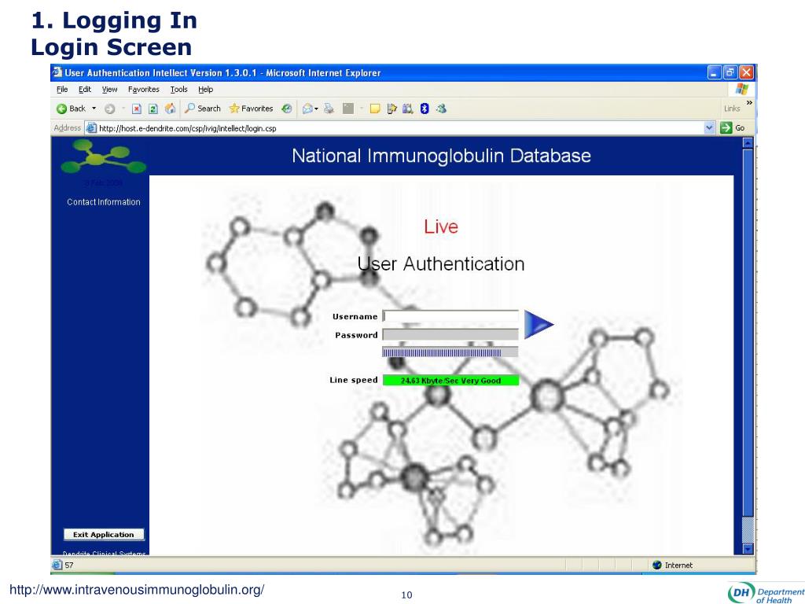Click the Links toolbar label
This screenshot has height=604, width=805.
coord(732,109)
